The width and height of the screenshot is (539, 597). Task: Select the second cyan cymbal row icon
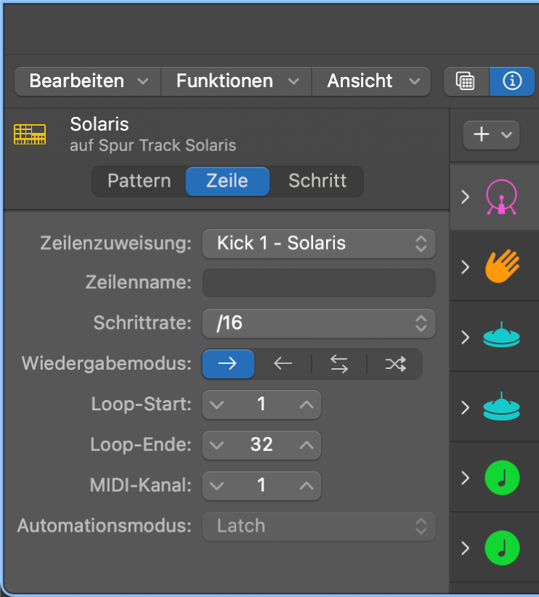tap(501, 407)
